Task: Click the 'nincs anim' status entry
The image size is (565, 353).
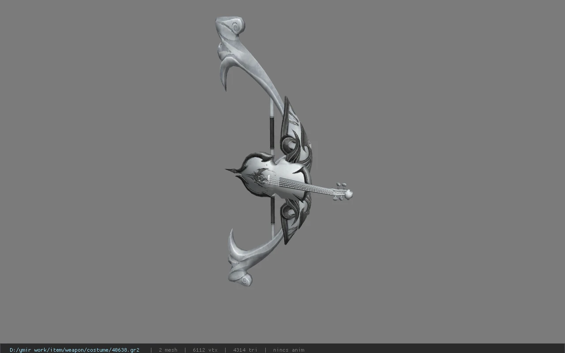Action: point(289,350)
